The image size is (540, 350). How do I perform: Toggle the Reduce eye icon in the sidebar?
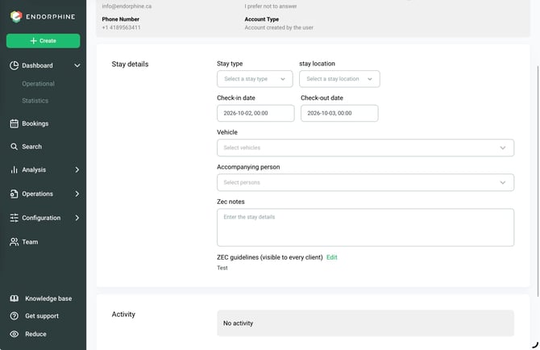click(x=15, y=334)
